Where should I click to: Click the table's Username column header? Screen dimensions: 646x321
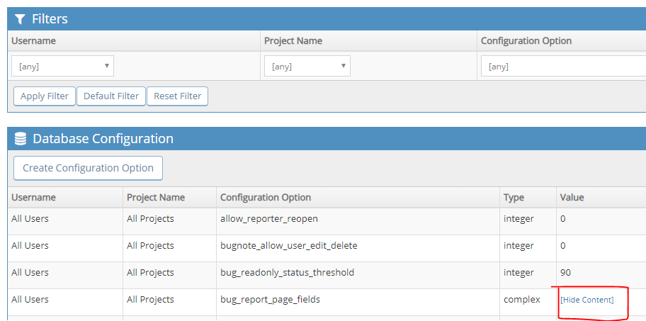tap(33, 198)
